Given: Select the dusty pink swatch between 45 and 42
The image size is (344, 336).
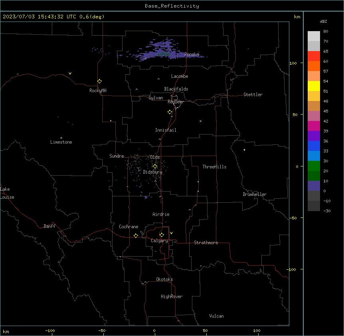Looking at the screenshot, I should 314,116.
